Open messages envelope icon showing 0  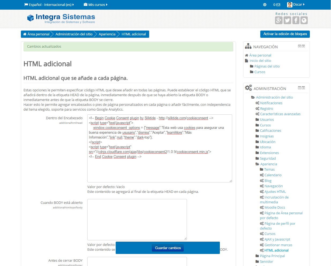[x=277, y=5]
